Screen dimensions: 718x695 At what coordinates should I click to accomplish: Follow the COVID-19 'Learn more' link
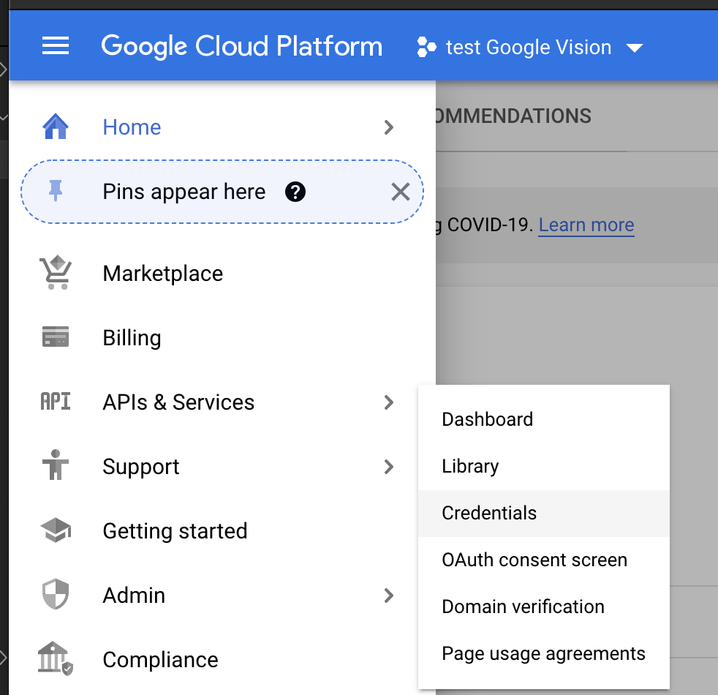[586, 225]
